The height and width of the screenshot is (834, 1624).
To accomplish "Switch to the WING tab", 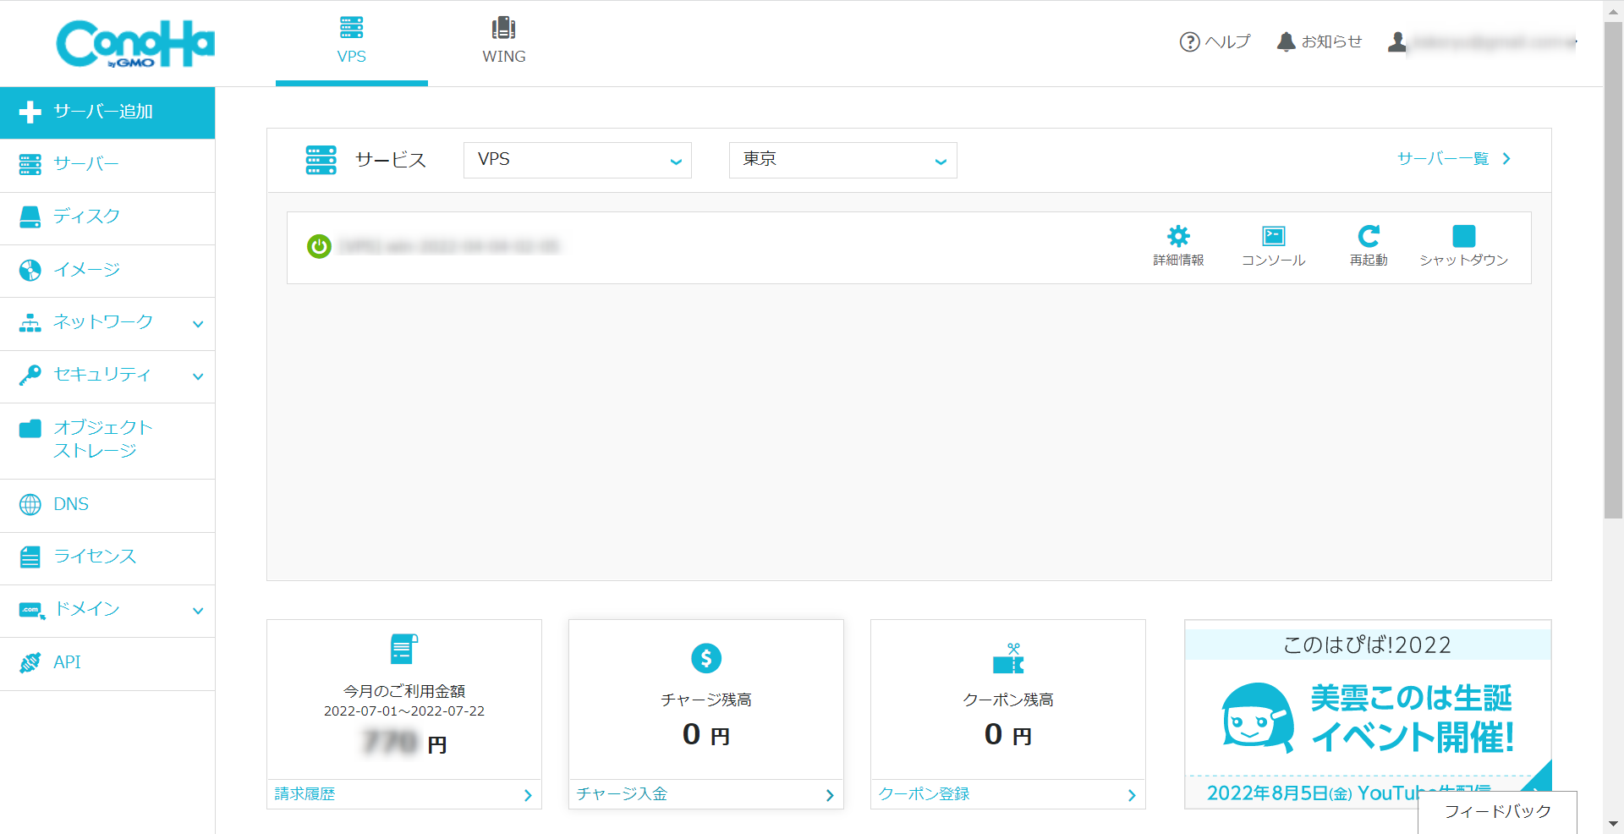I will (x=504, y=41).
